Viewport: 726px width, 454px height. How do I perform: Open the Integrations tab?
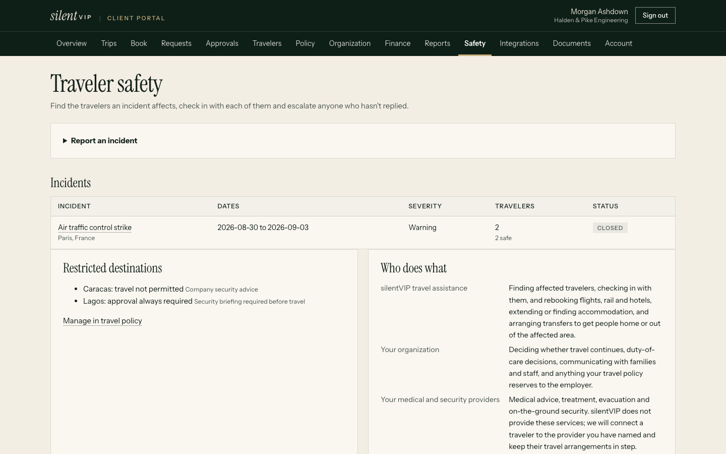(x=519, y=43)
